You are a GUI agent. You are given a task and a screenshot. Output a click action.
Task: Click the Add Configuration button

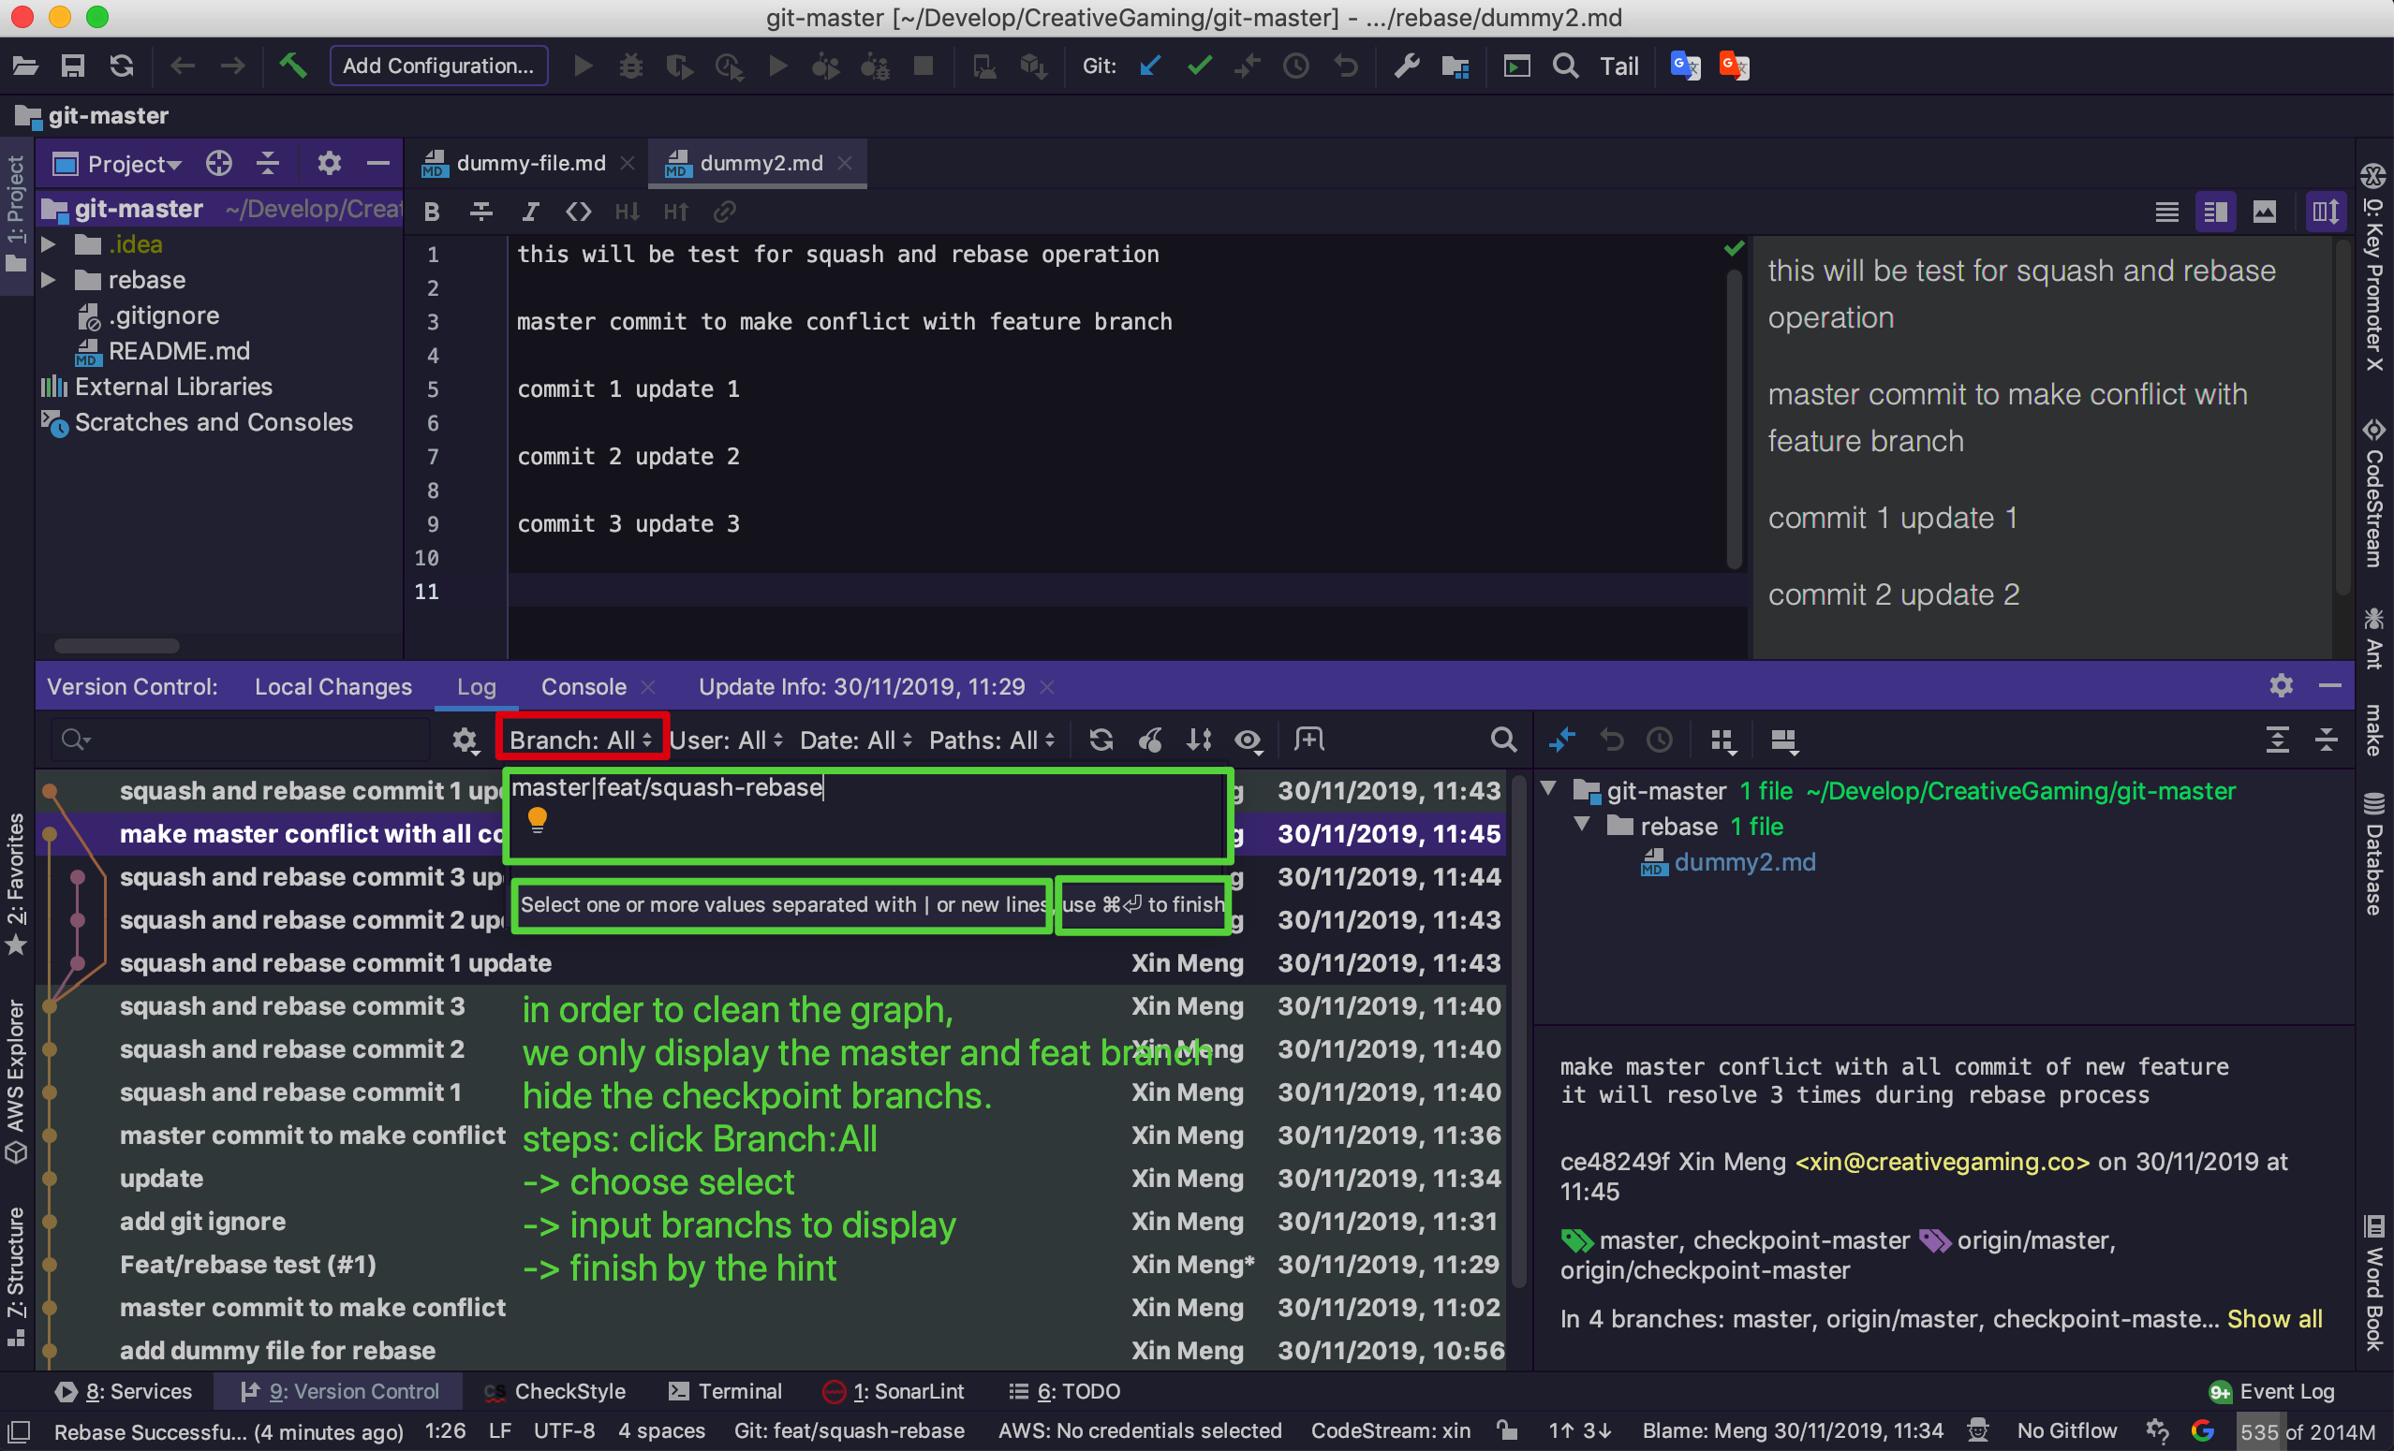438,66
